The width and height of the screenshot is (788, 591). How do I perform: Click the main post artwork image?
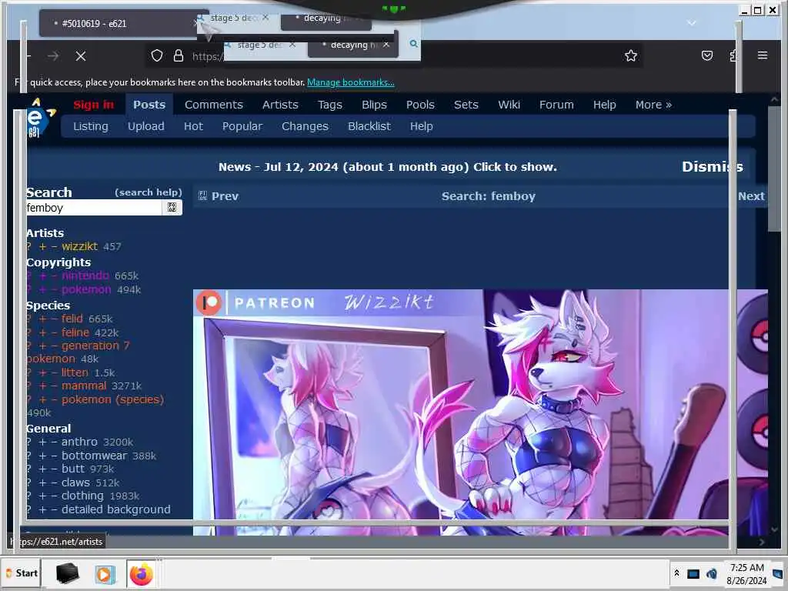tap(480, 412)
